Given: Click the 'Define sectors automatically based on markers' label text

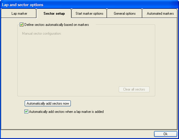Looking at the screenshot, I should (57, 25).
